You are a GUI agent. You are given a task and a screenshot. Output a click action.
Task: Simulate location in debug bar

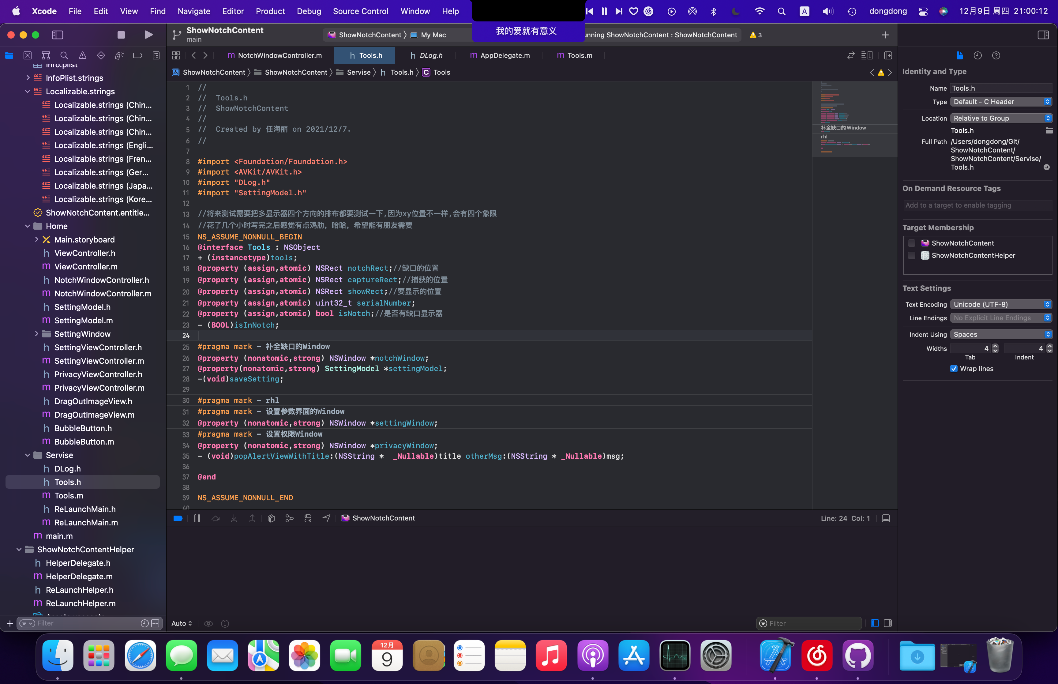click(x=326, y=518)
